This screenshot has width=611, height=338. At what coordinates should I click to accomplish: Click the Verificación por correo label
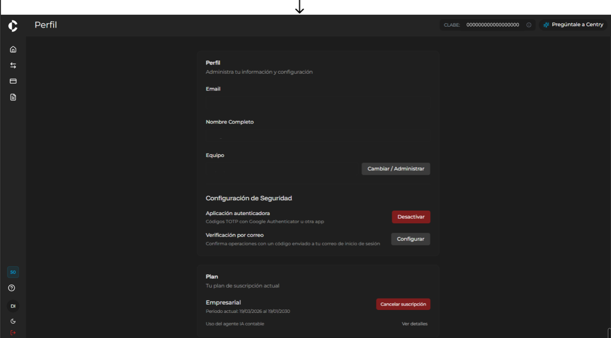(x=235, y=235)
